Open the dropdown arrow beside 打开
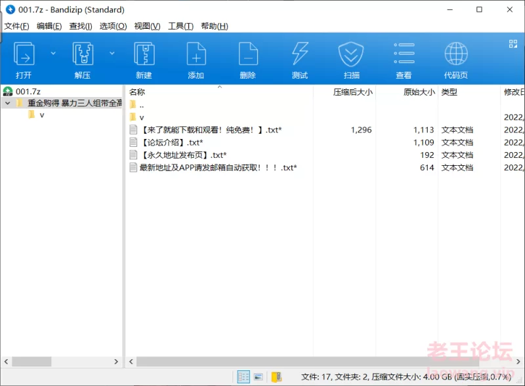 (x=54, y=53)
